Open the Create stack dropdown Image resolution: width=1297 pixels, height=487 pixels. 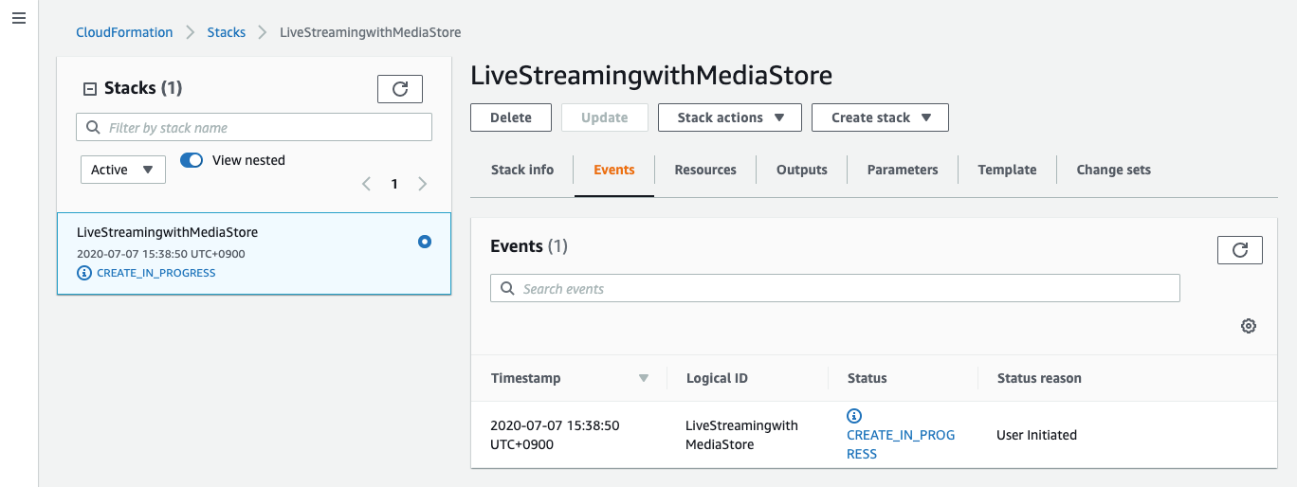(880, 117)
